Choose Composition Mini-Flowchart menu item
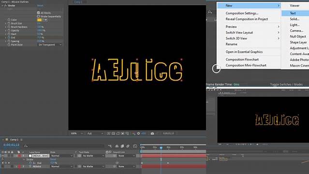309x174 pixels. [246, 65]
